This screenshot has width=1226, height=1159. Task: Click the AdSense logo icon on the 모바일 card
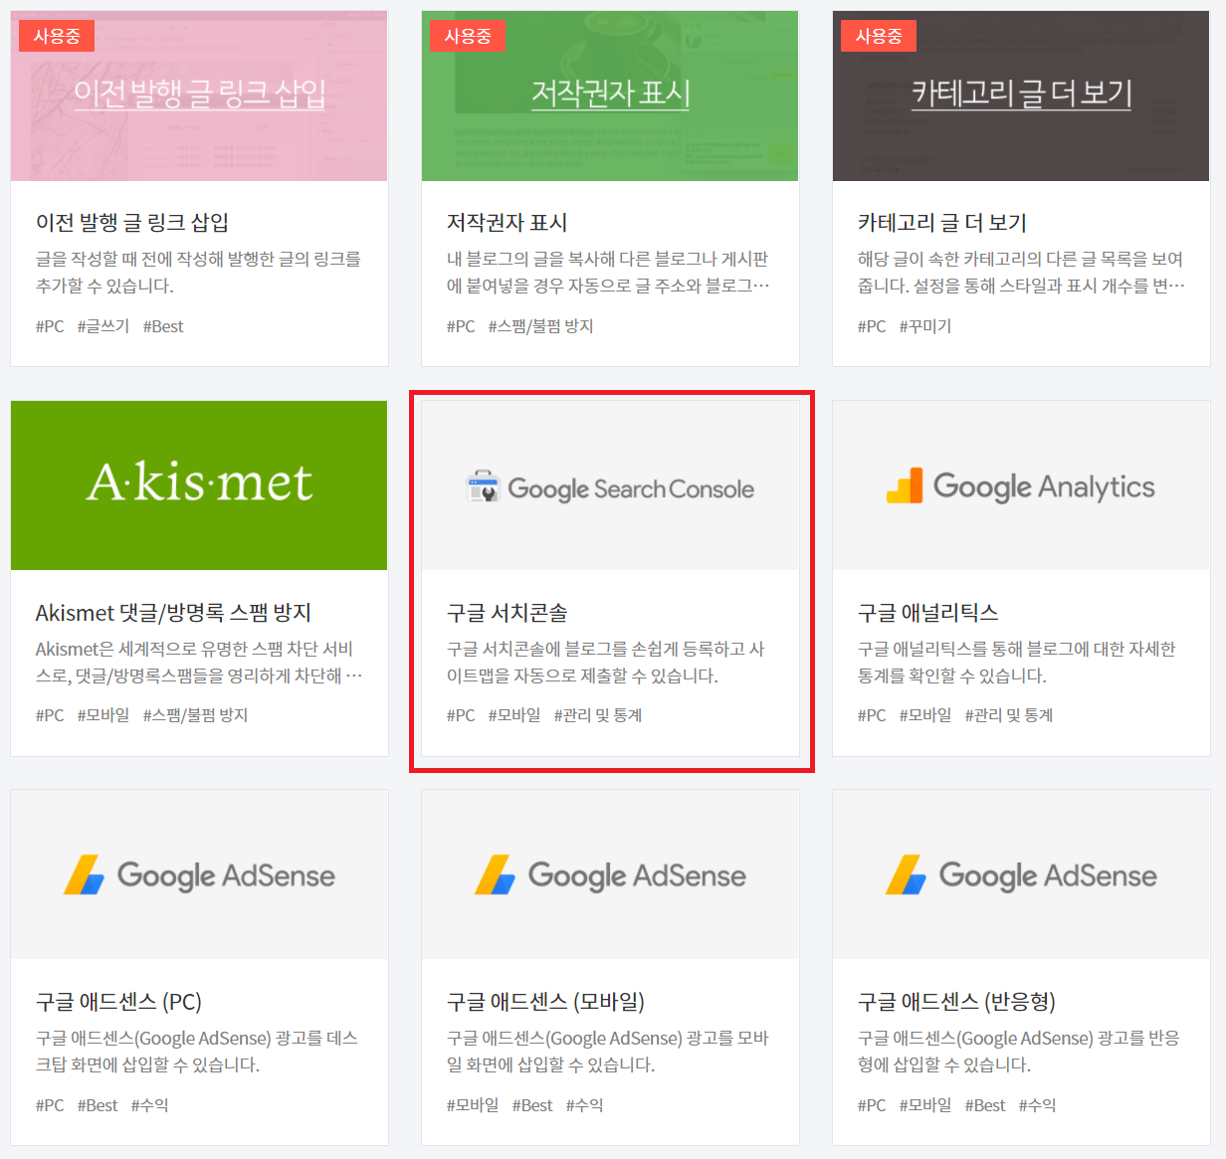[x=496, y=875]
